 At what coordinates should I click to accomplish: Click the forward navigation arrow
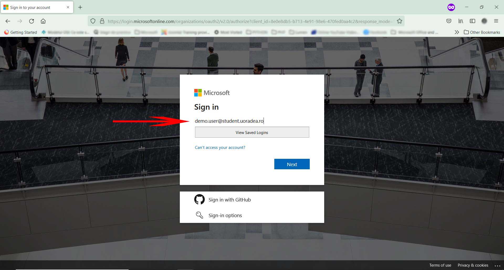click(20, 21)
